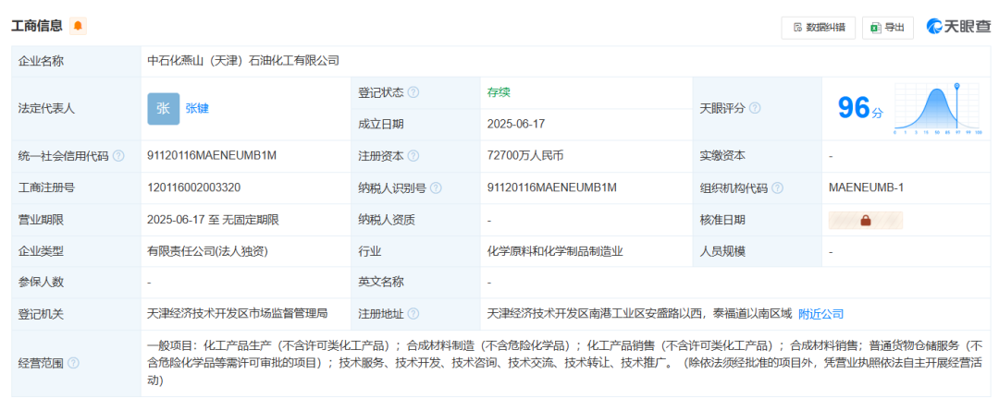This screenshot has width=999, height=410.
Task: Click the 行业 label cell
Action: click(415, 251)
